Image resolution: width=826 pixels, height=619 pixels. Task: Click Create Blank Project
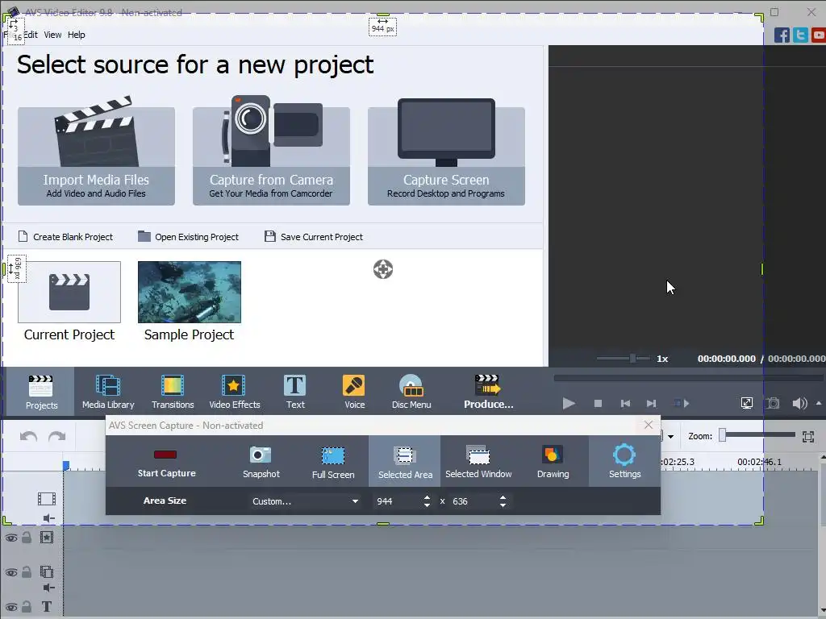[65, 237]
